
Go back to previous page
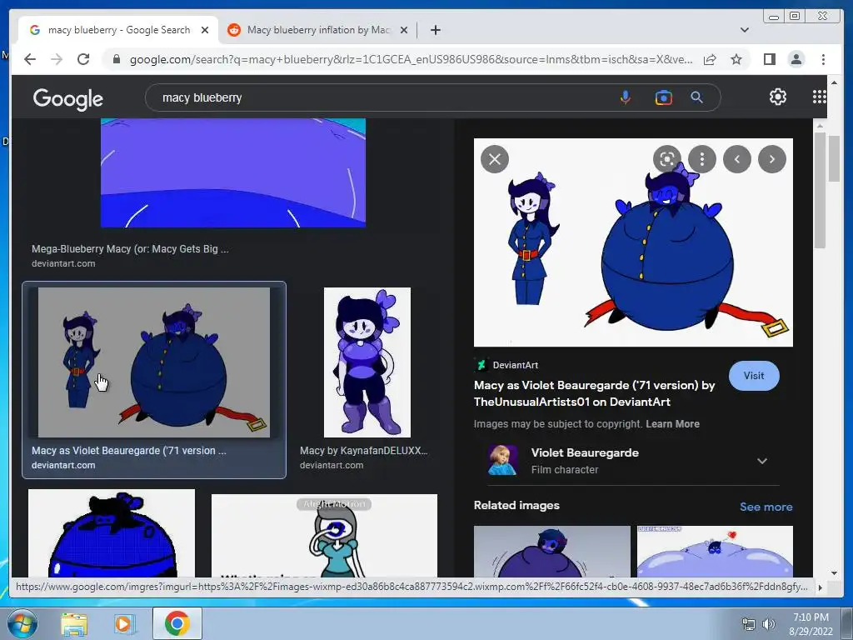click(x=30, y=59)
